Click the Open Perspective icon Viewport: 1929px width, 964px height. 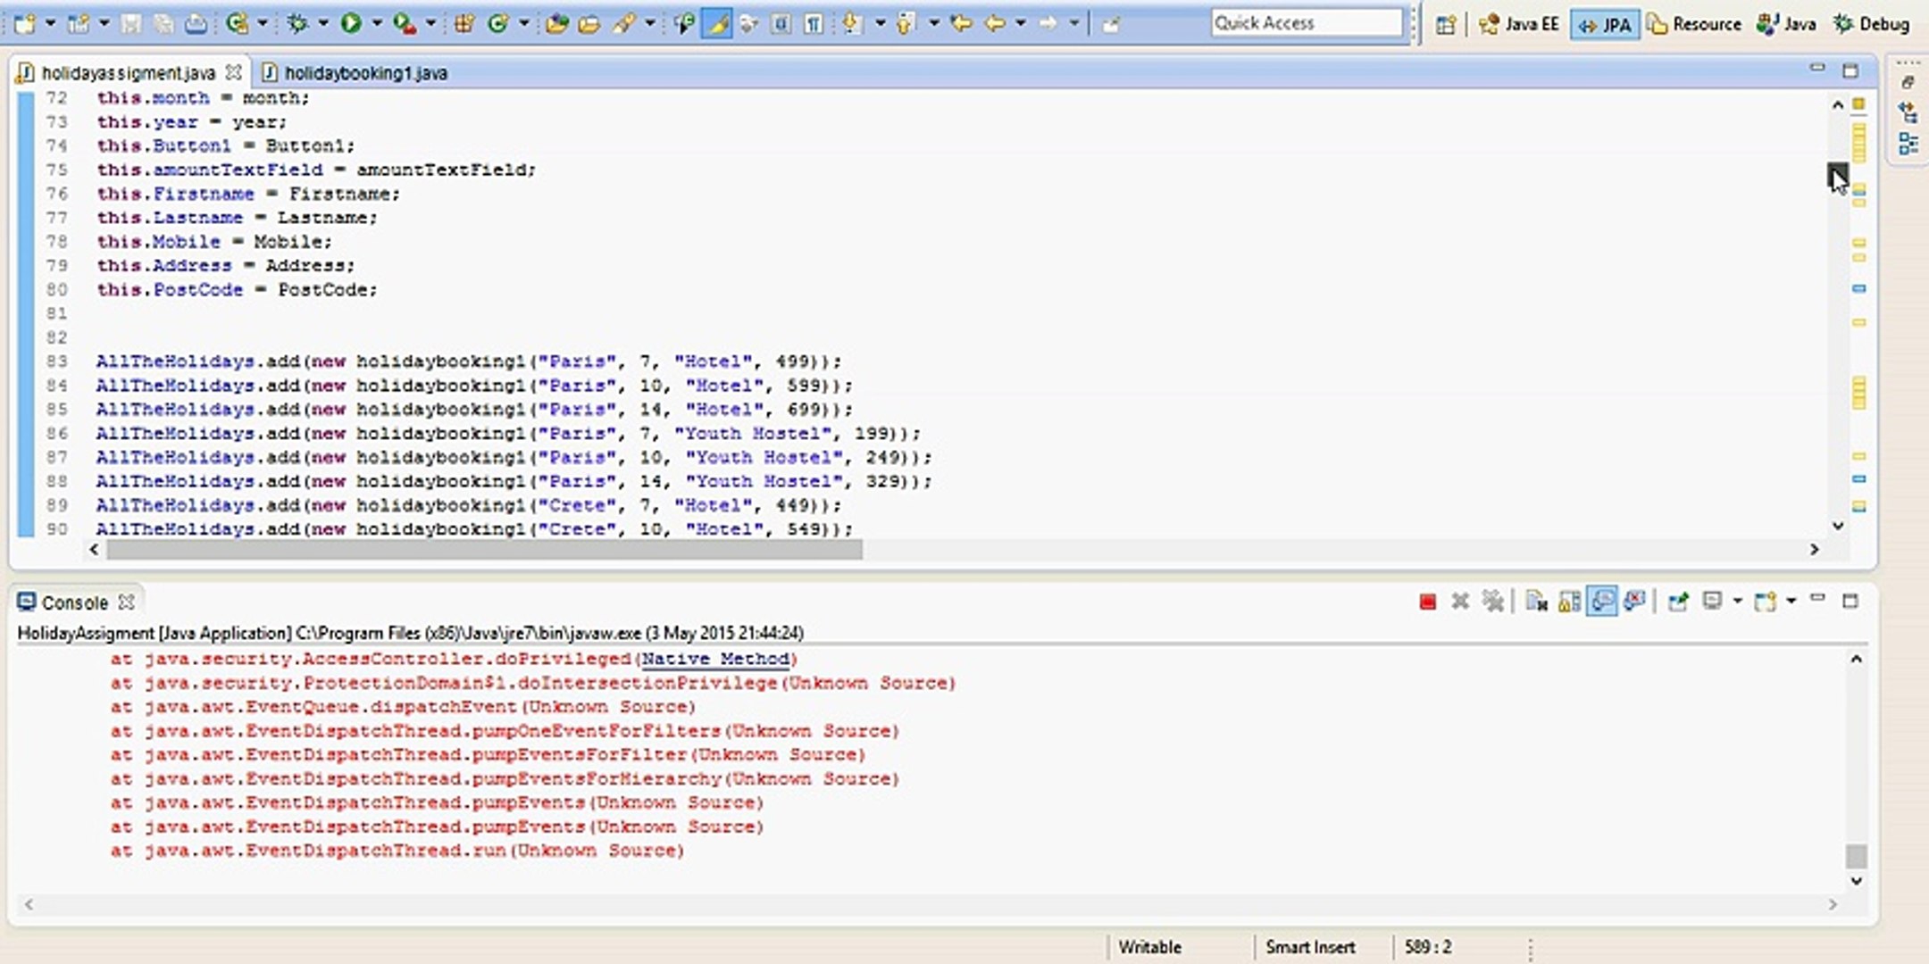[1446, 25]
